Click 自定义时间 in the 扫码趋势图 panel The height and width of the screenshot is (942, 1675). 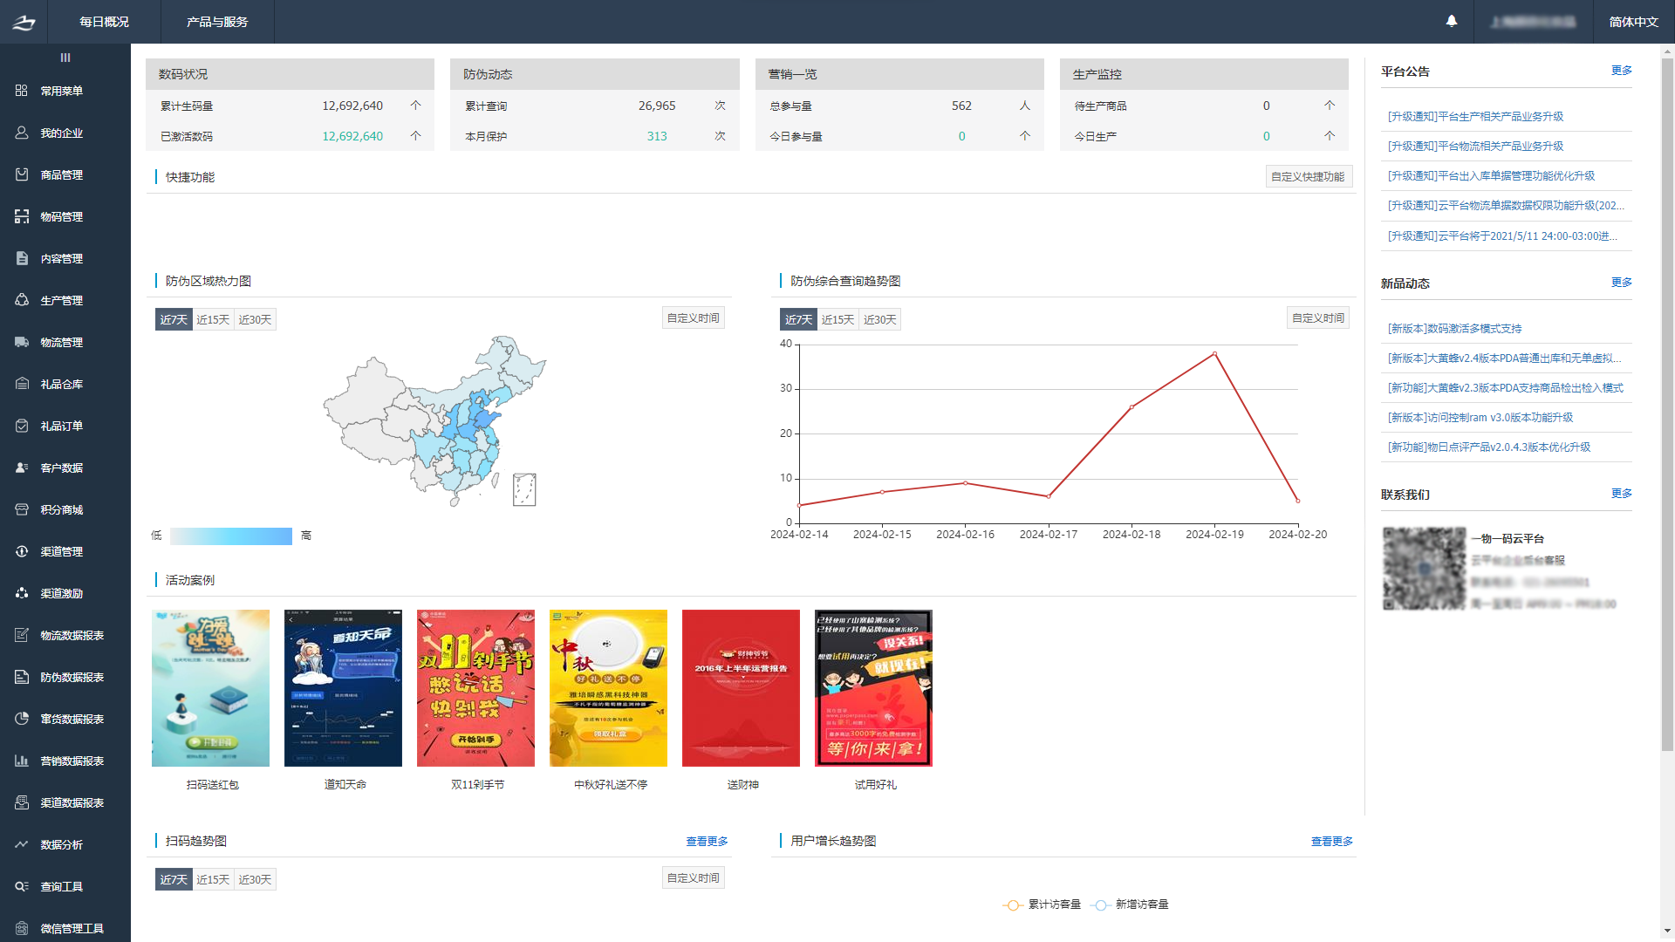point(694,878)
